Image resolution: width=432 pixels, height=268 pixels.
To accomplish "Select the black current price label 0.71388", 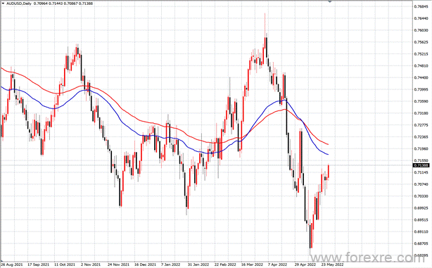I will [x=421, y=165].
